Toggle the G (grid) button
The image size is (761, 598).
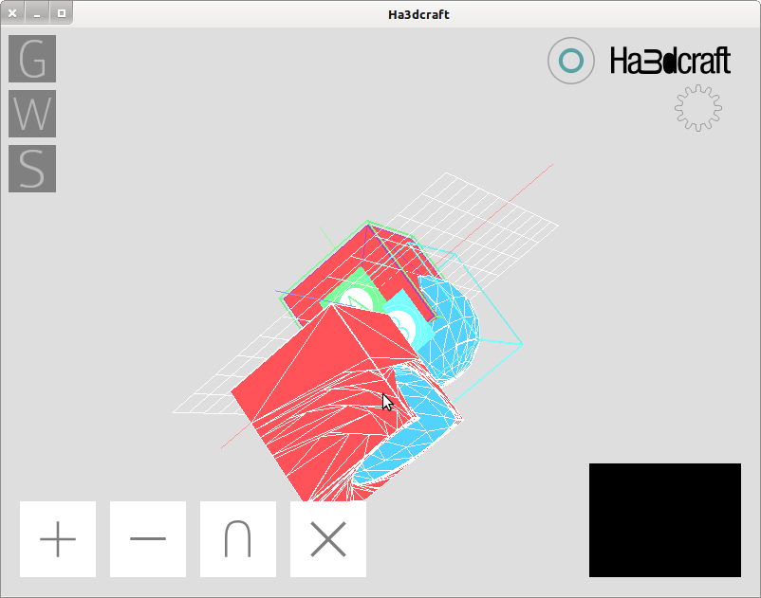point(32,59)
